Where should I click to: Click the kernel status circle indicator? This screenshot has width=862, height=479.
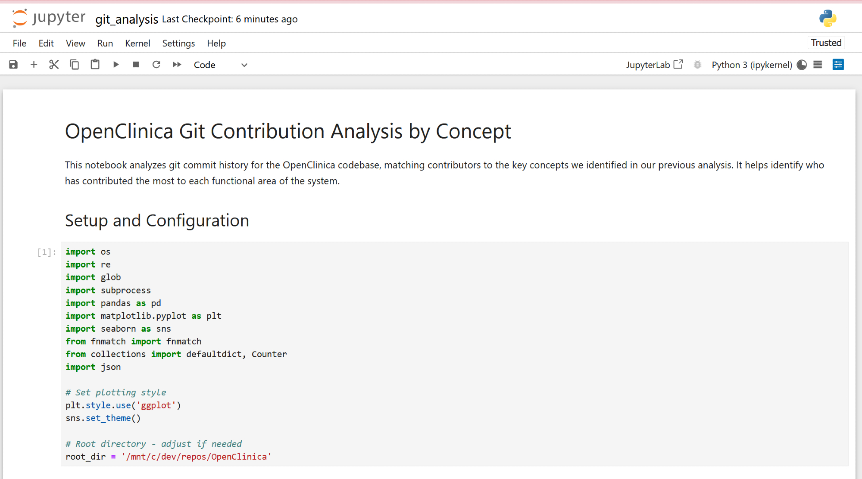click(x=802, y=65)
